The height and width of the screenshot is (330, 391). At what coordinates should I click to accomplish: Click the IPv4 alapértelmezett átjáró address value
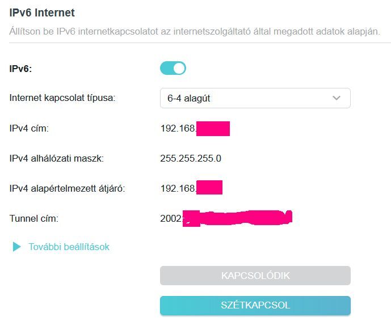point(178,188)
